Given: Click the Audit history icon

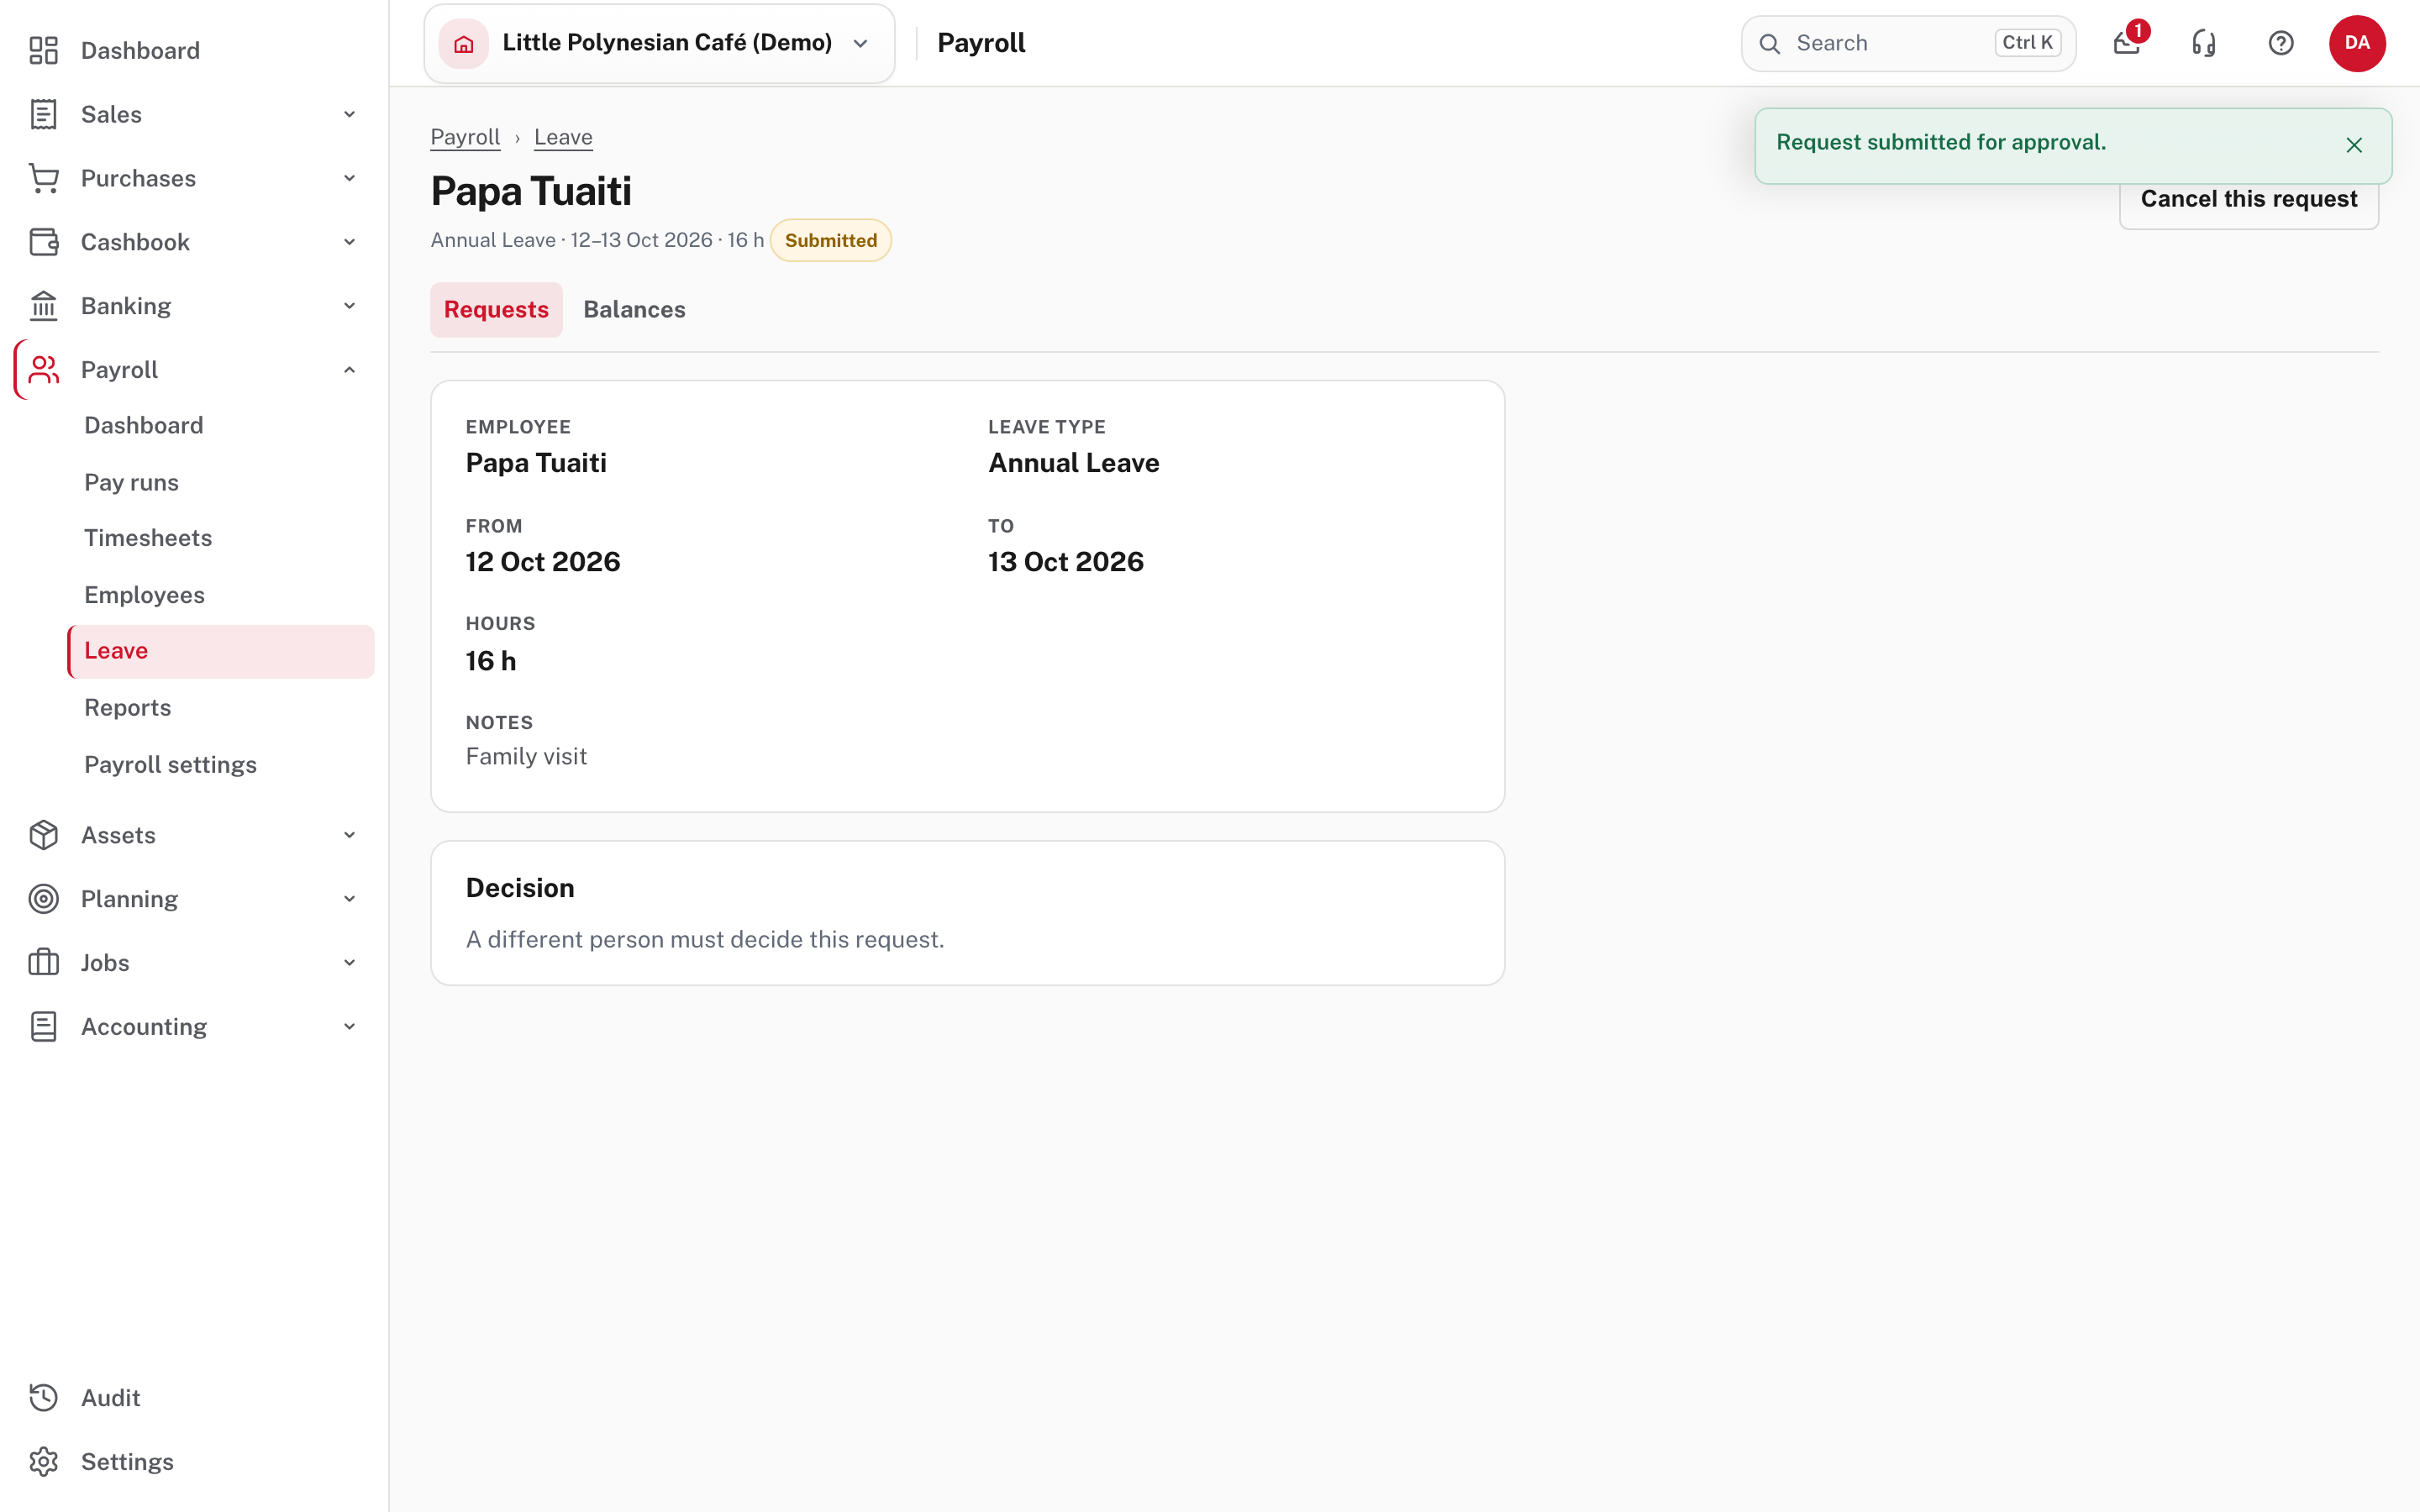Looking at the screenshot, I should 43,1398.
